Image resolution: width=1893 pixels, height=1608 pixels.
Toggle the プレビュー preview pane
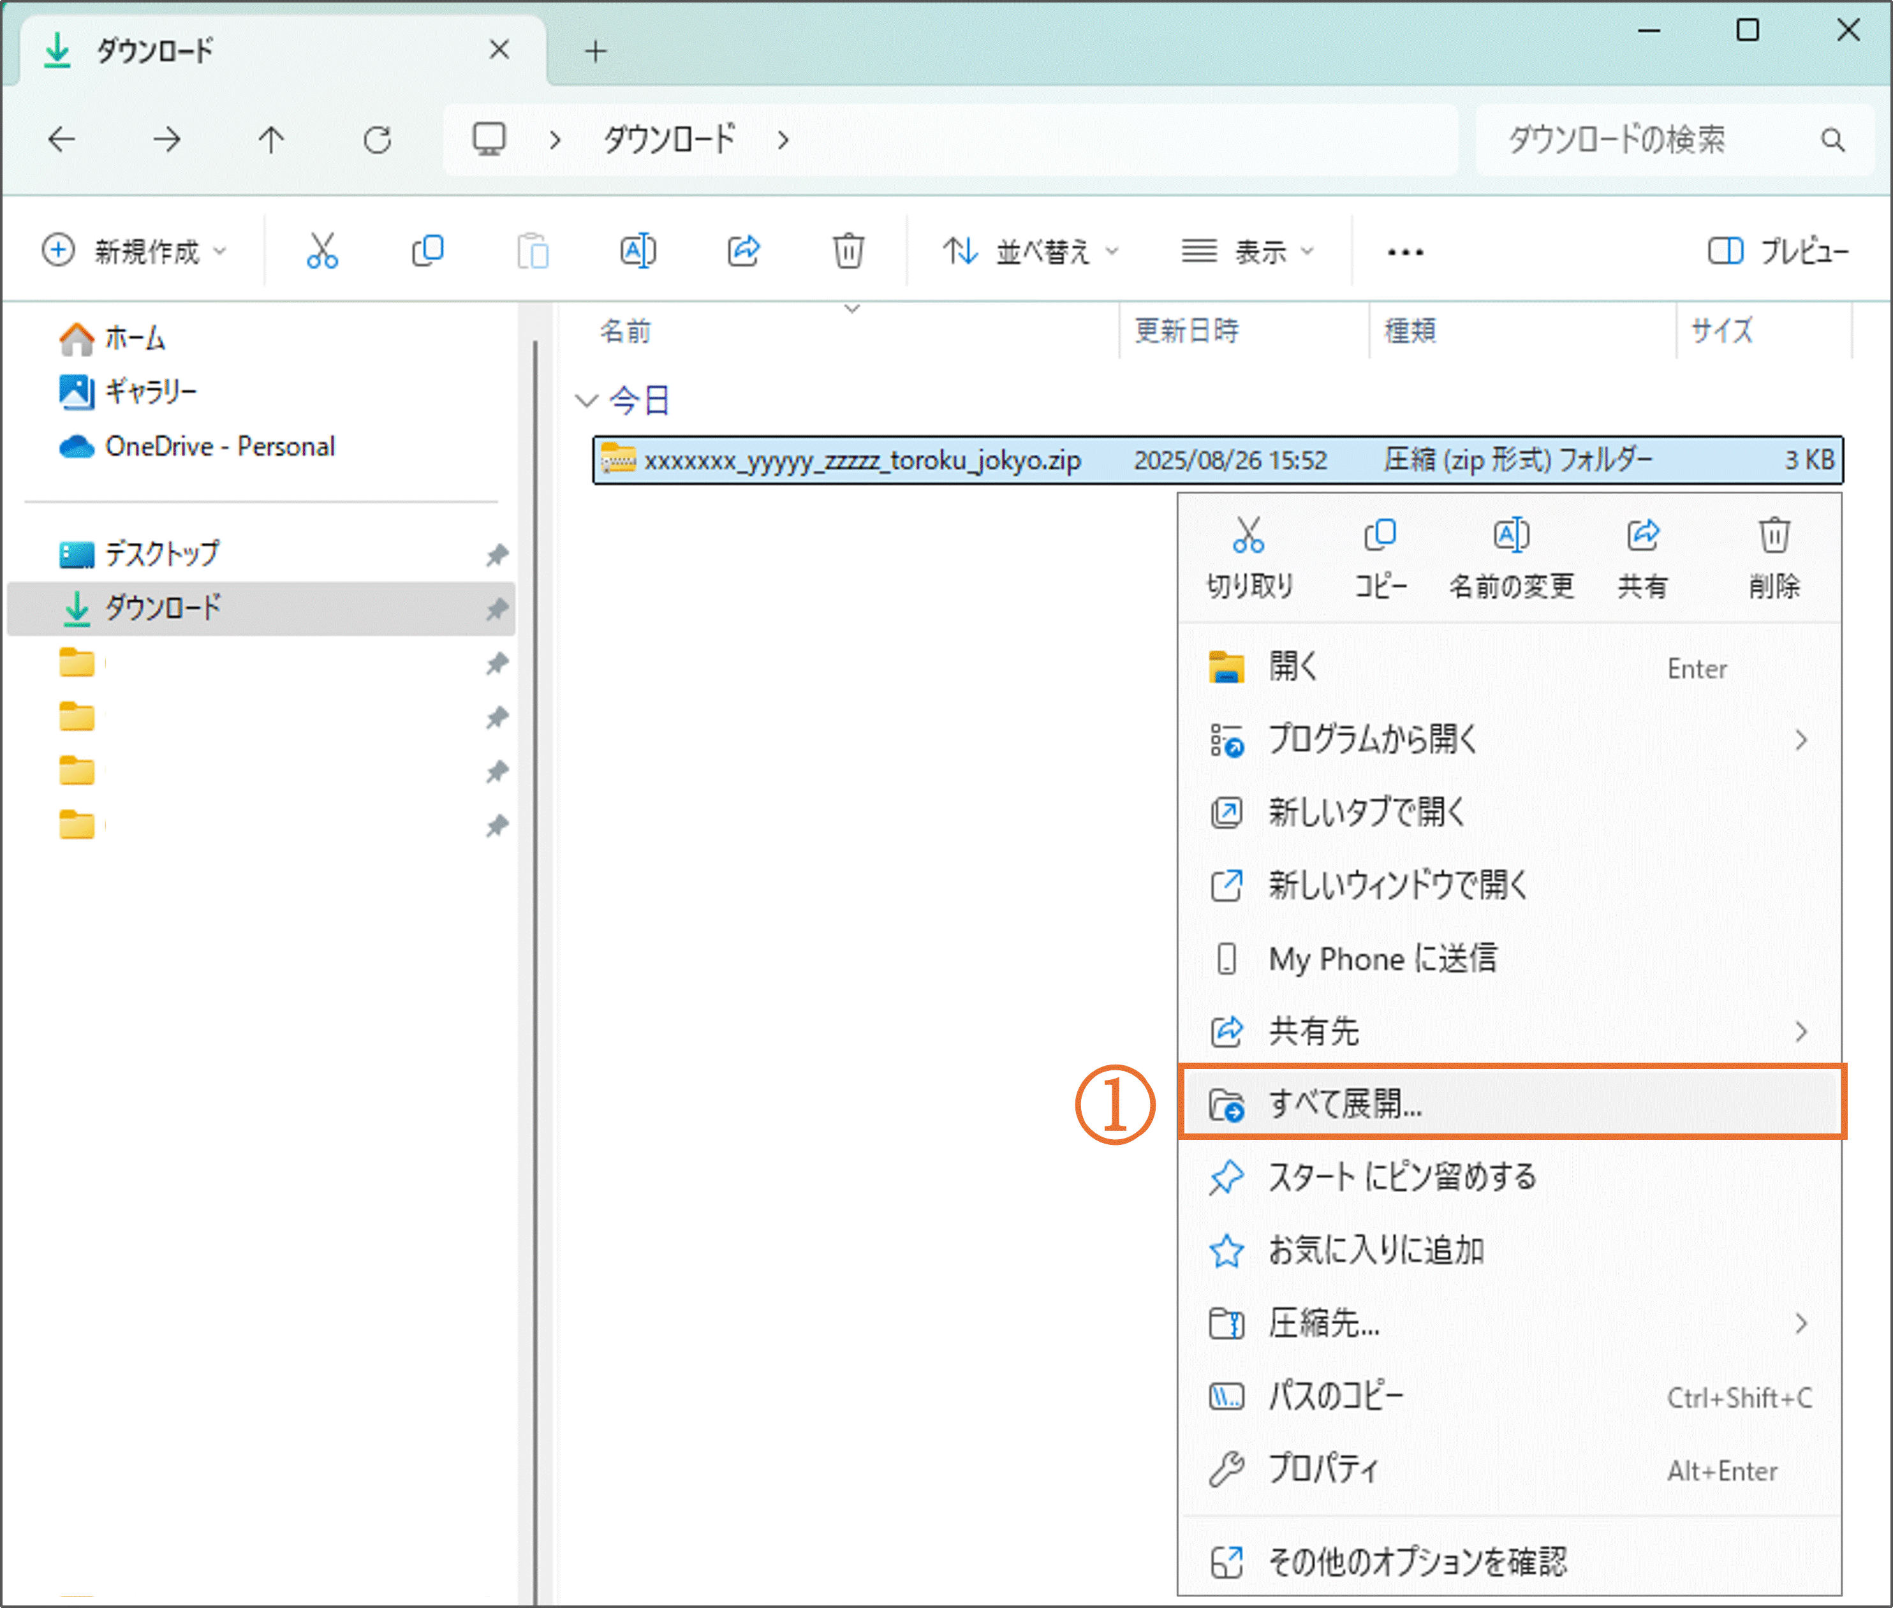(1778, 251)
